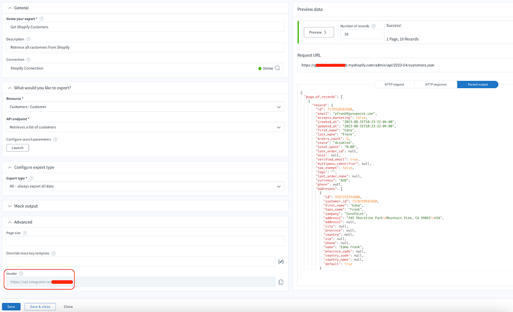Click the magnifier on Shopify Connection field
The height and width of the screenshot is (312, 513).
tap(278, 68)
